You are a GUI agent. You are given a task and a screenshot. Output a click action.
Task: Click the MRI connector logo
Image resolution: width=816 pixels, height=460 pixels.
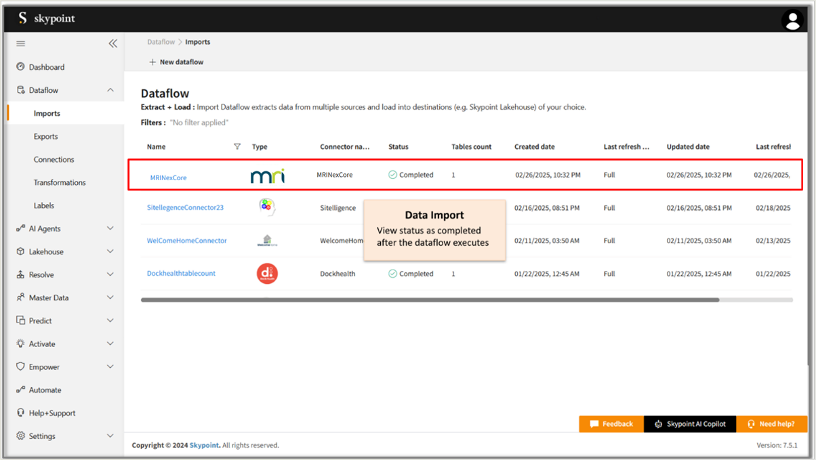[267, 176]
